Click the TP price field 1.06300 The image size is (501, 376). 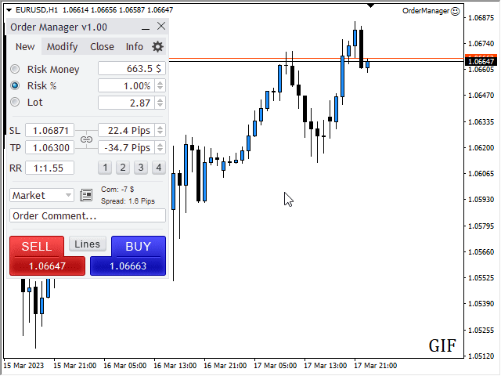pyautogui.click(x=50, y=147)
